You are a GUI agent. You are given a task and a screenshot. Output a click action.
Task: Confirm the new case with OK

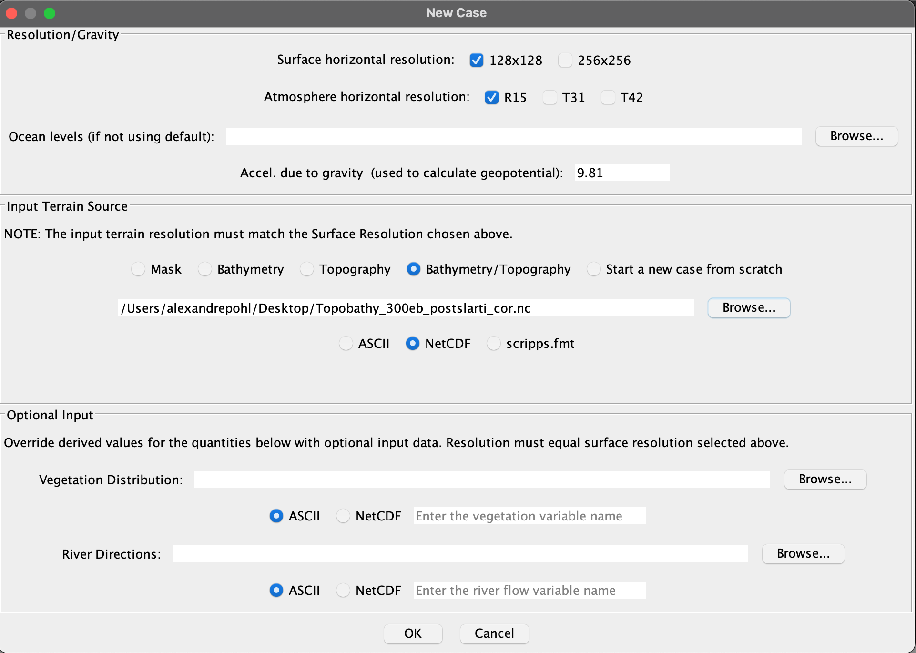point(413,633)
